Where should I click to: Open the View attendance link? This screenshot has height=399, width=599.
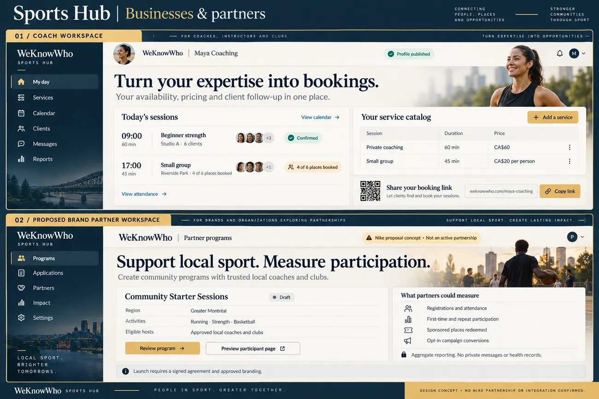(140, 194)
